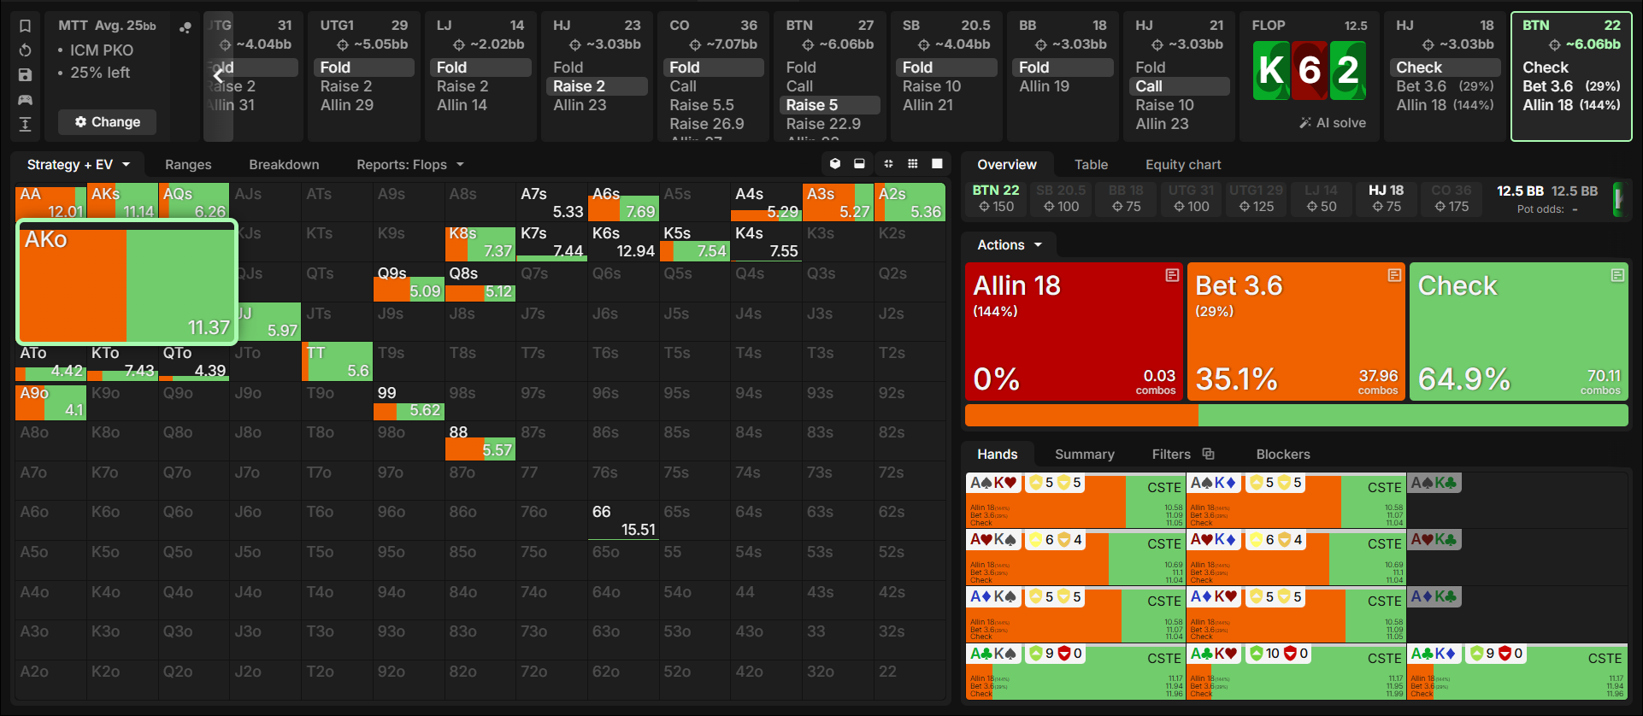Select the Overview tab
1643x716 pixels.
1007,165
